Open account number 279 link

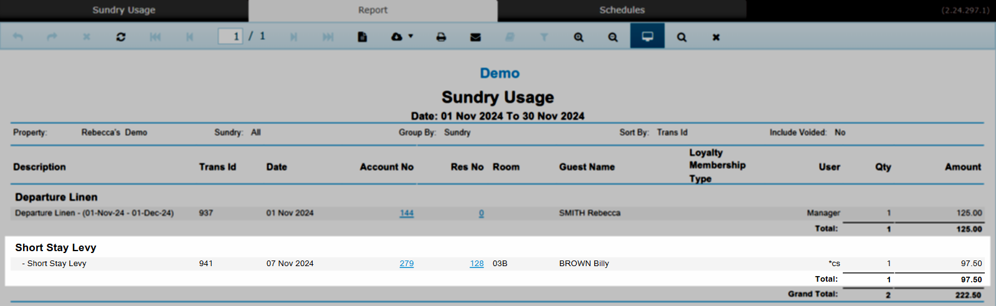(x=407, y=264)
